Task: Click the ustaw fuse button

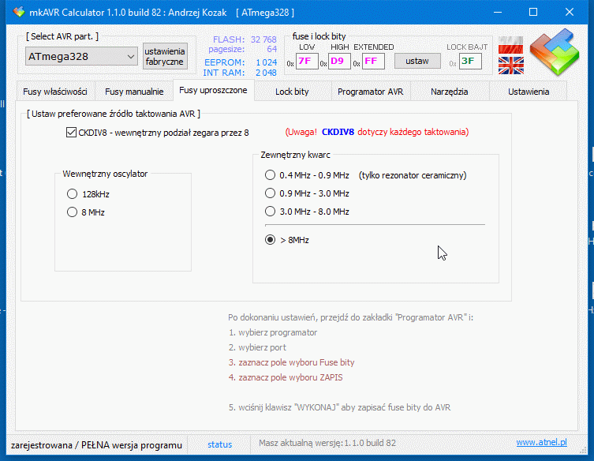Action: click(x=417, y=61)
